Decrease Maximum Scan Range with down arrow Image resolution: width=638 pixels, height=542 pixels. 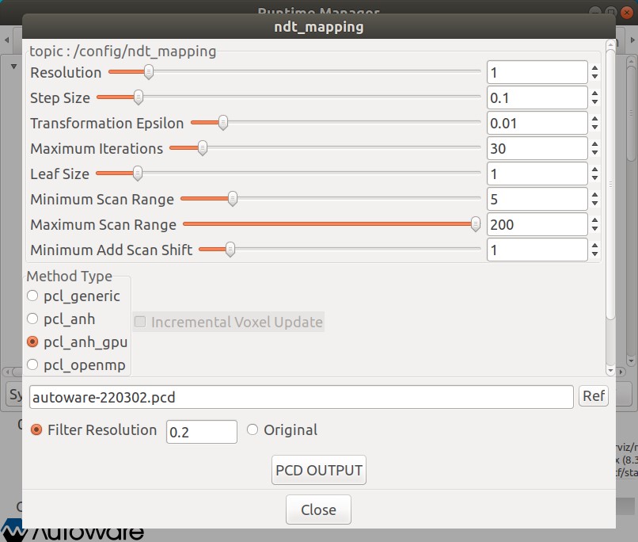coord(595,227)
